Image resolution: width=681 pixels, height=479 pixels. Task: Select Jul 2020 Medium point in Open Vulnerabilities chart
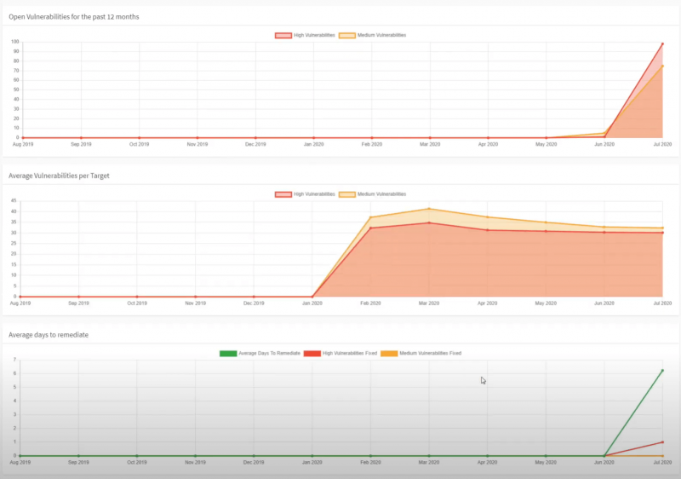click(x=662, y=66)
